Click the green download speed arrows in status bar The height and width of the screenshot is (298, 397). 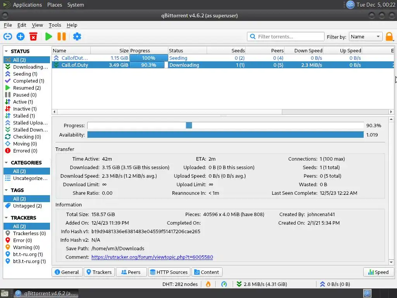coord(239,284)
